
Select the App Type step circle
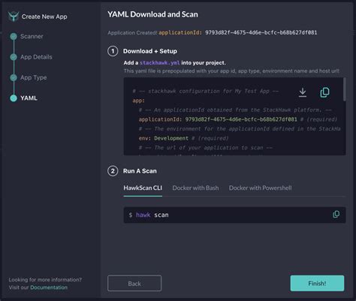pos(14,77)
